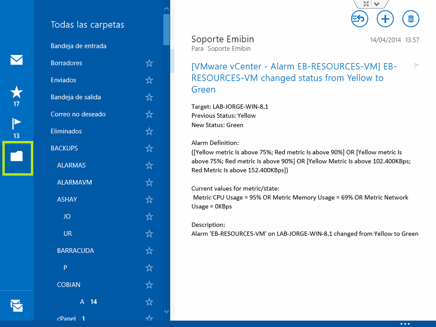Star the A subfolder with 14 unread
The height and width of the screenshot is (327, 436).
(x=149, y=302)
